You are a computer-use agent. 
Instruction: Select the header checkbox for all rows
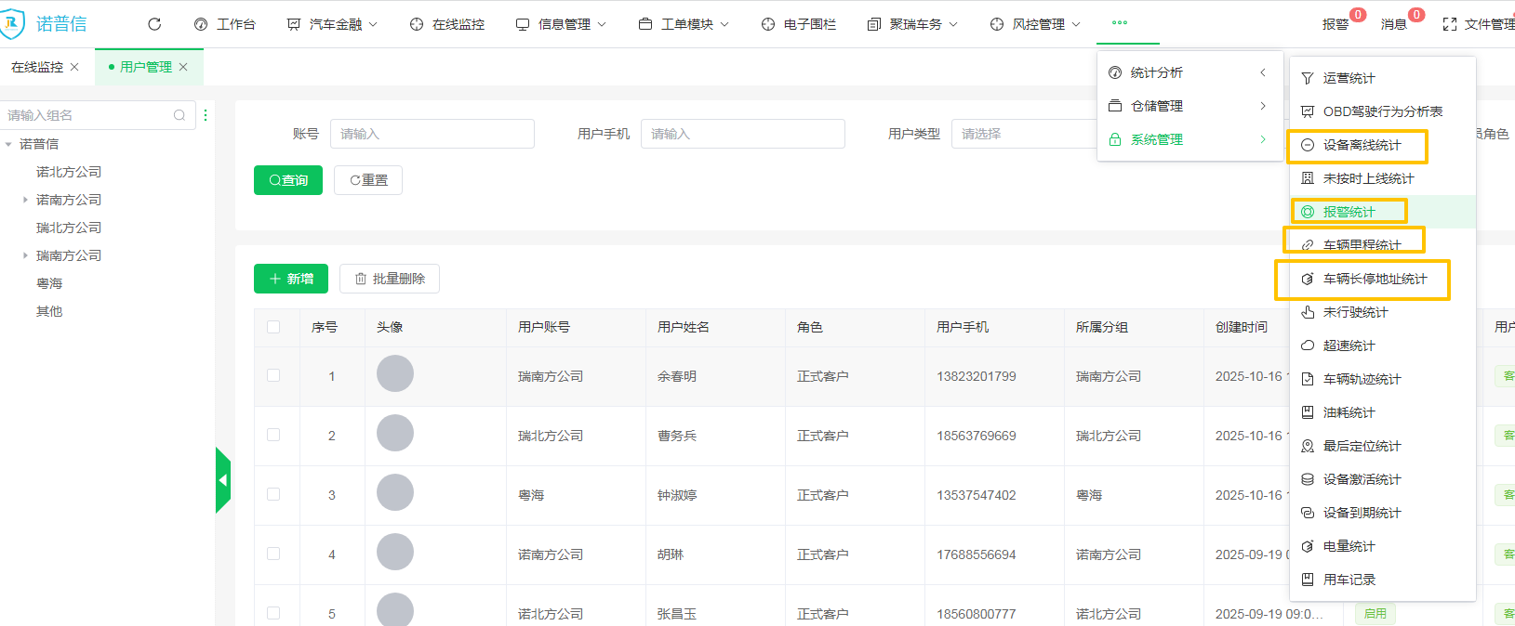[x=273, y=327]
